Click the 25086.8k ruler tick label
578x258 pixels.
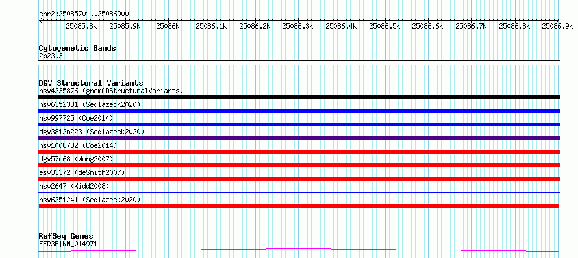coord(514,26)
